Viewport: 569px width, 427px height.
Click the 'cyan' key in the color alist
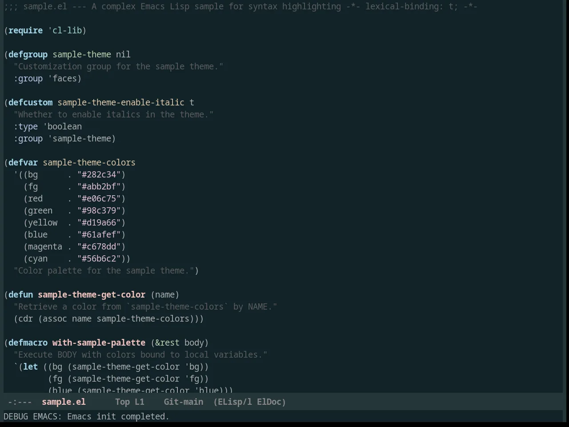click(x=38, y=258)
